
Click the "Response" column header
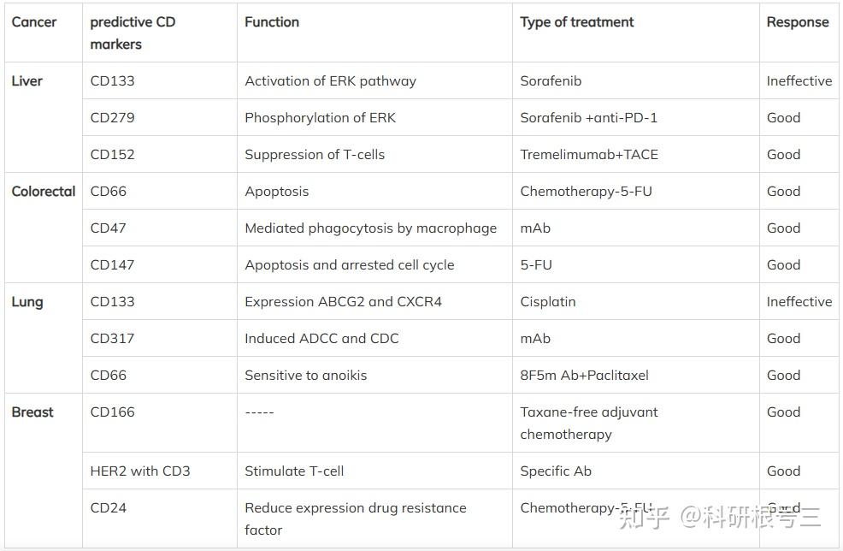click(798, 22)
